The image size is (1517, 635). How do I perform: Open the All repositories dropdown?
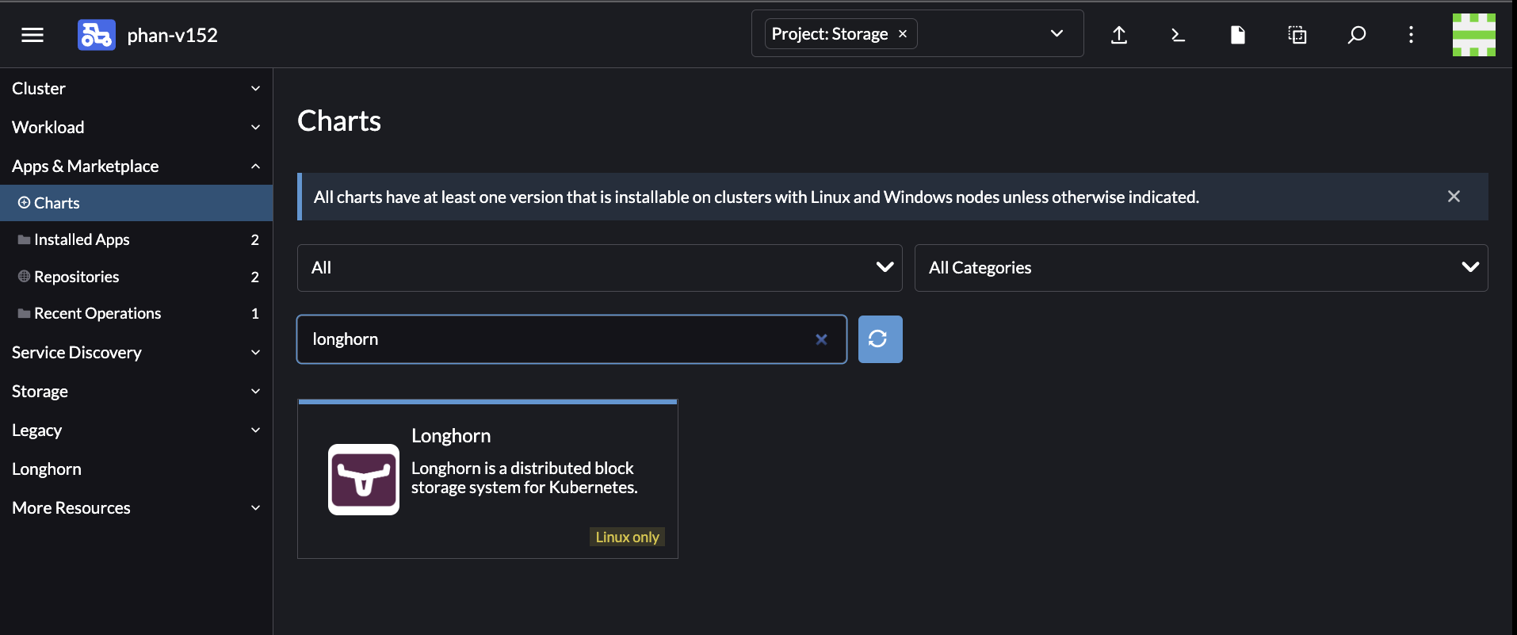[x=599, y=268]
